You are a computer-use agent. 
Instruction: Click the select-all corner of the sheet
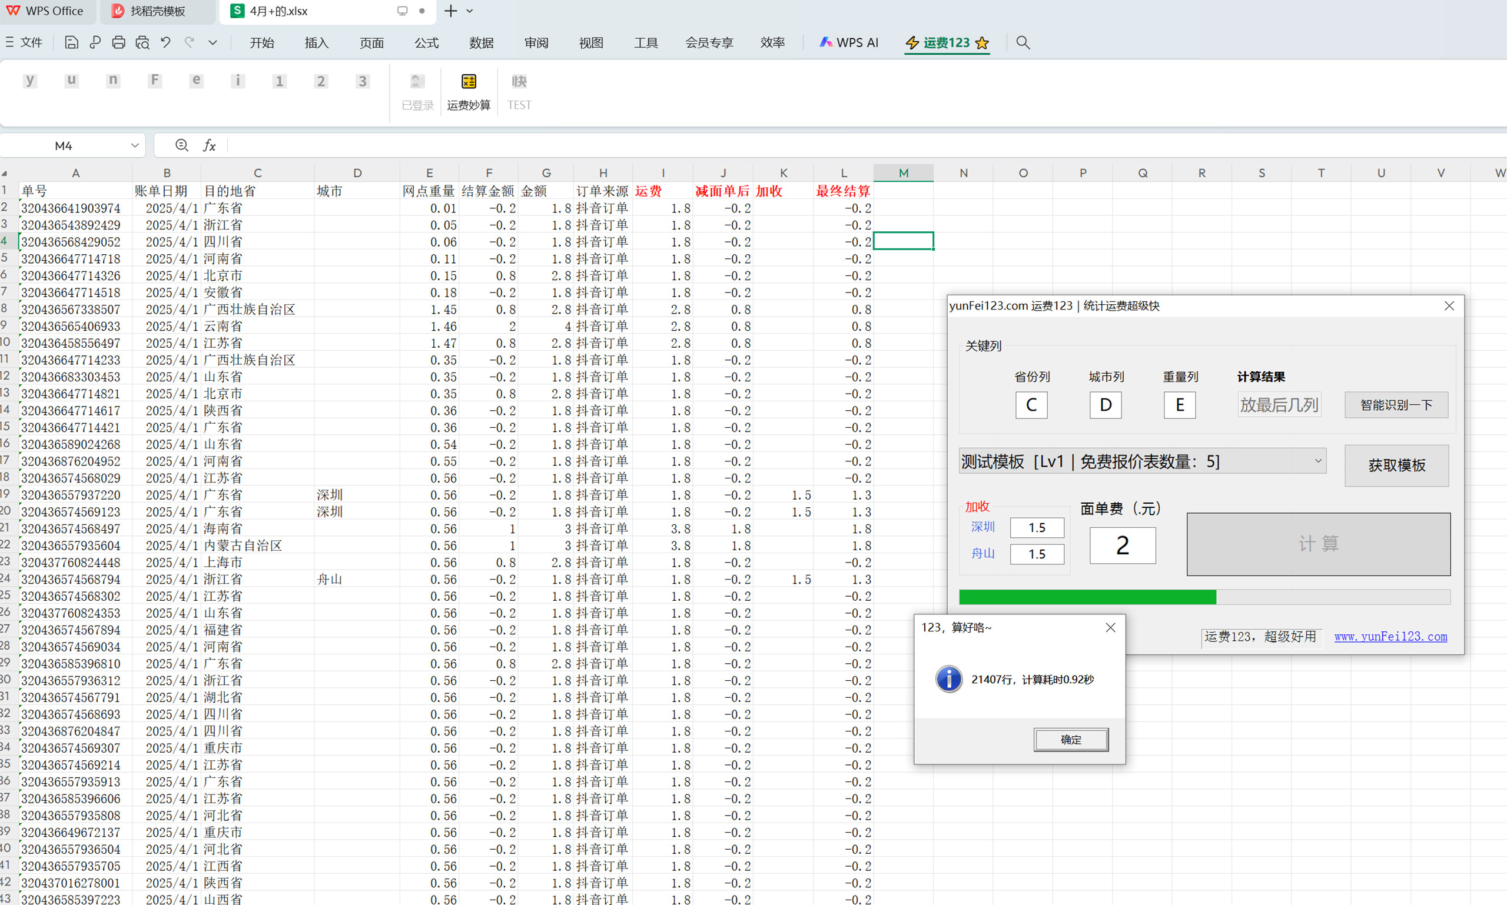(x=5, y=173)
